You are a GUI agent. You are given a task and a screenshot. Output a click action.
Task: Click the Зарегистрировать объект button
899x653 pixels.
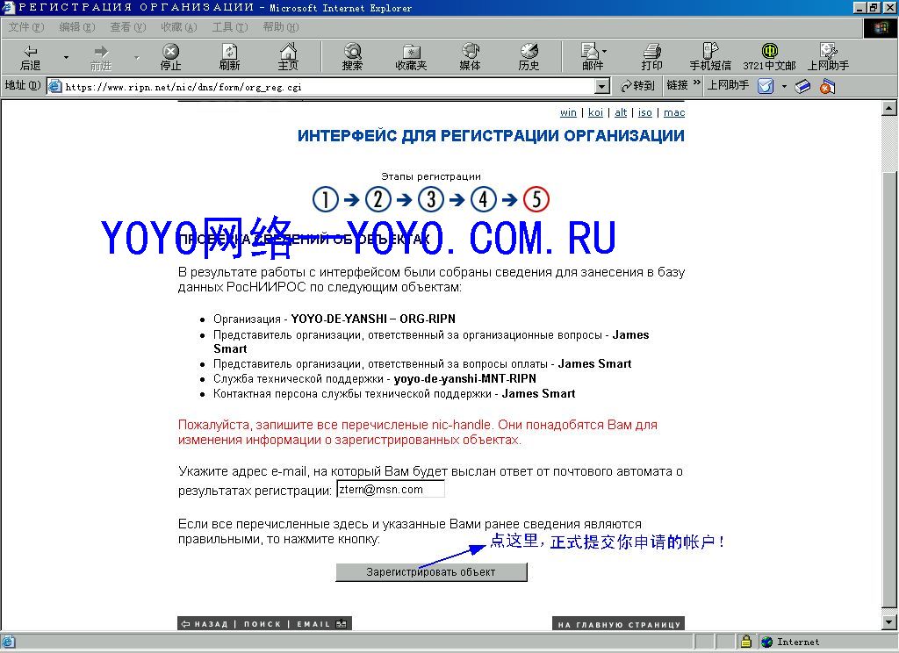431,571
